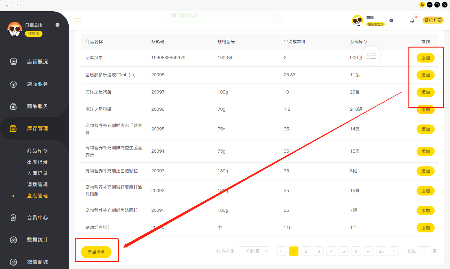Click the ellipsis more-pages button
Viewport: 450px width, 269px height.
pos(369,251)
